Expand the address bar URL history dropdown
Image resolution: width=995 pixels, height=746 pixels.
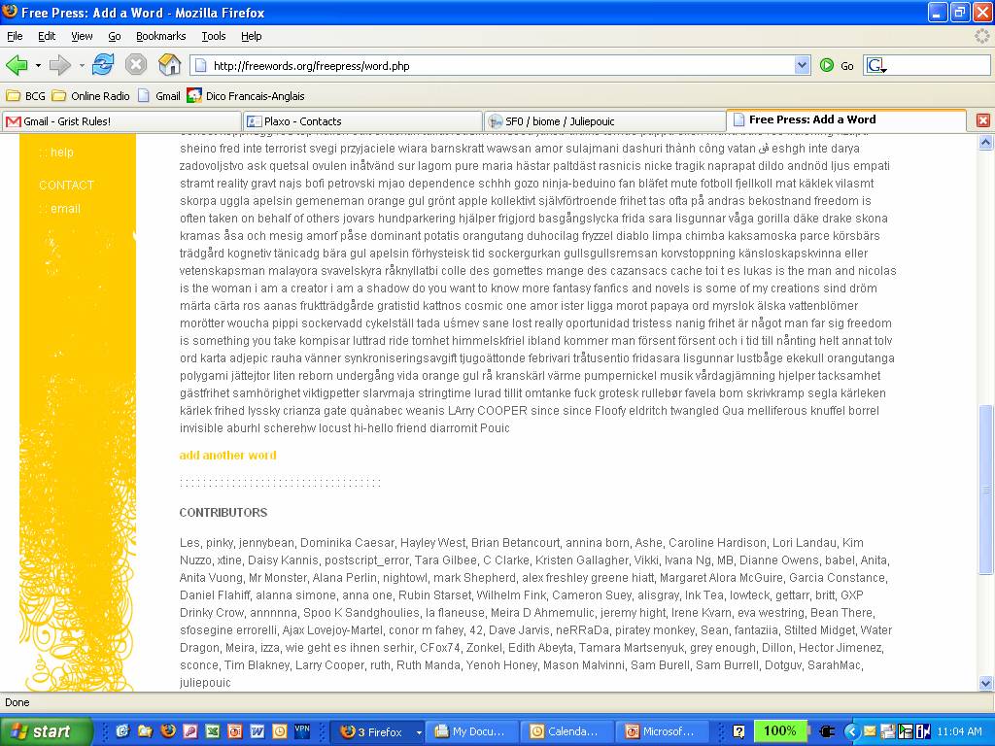coord(802,65)
